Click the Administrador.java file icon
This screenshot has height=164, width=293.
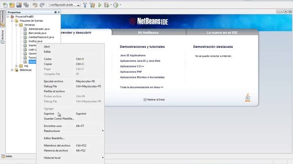25,29
